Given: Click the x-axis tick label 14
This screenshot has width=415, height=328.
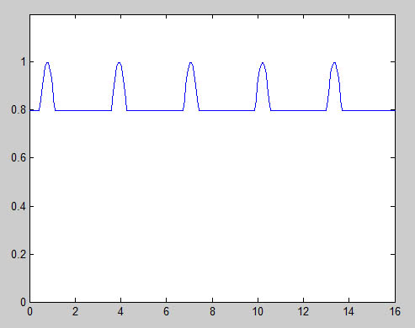Looking at the screenshot, I should [348, 311].
